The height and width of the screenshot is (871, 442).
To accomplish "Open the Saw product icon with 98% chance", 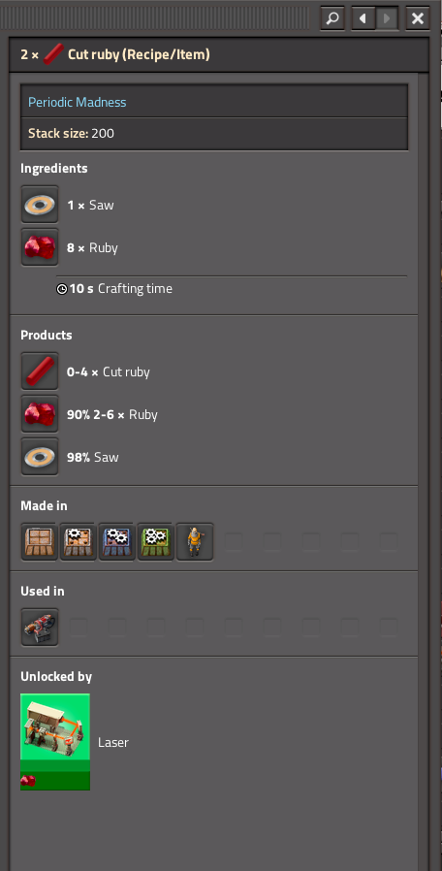I will click(40, 457).
